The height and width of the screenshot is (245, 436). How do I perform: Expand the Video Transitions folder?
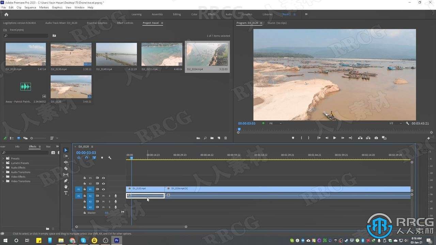(3, 181)
